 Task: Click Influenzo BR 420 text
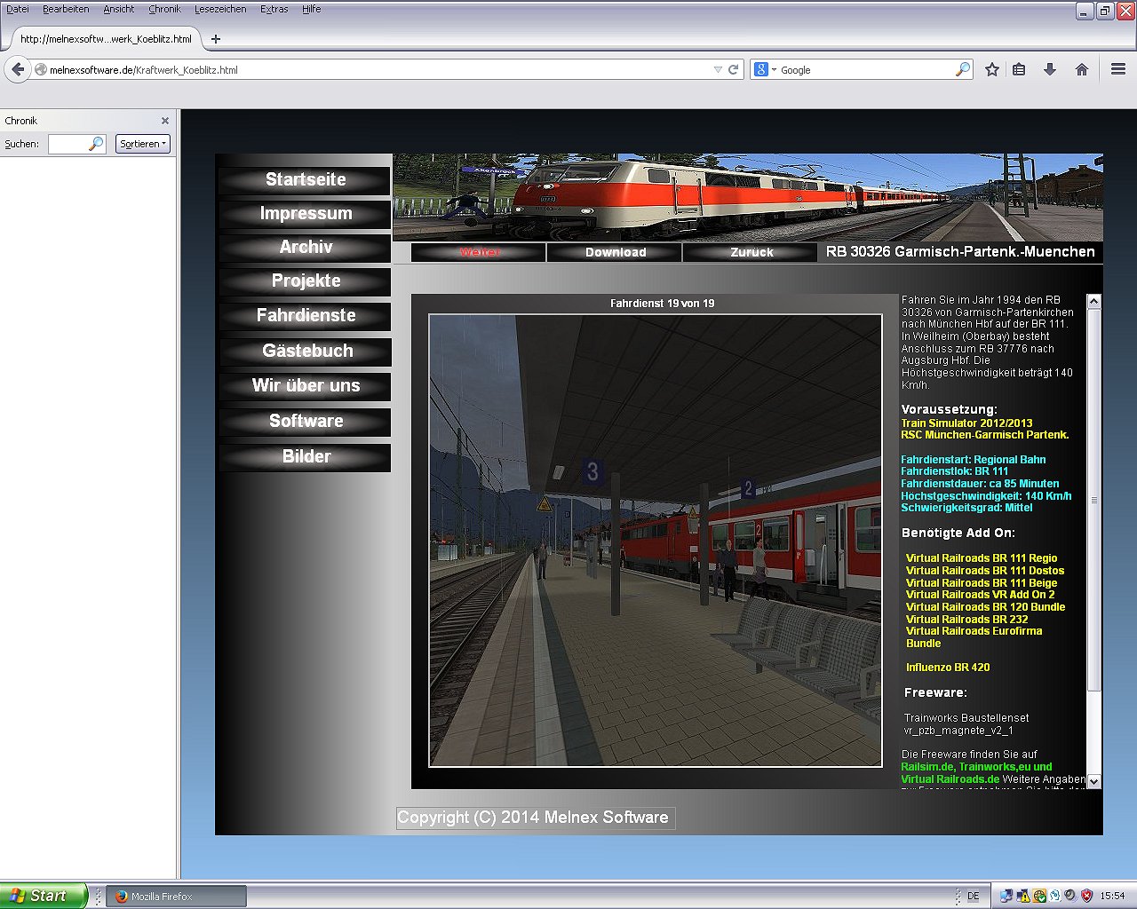(948, 668)
